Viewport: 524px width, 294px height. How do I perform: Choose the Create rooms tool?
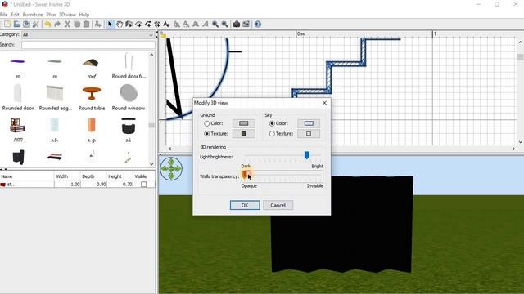[x=138, y=24]
